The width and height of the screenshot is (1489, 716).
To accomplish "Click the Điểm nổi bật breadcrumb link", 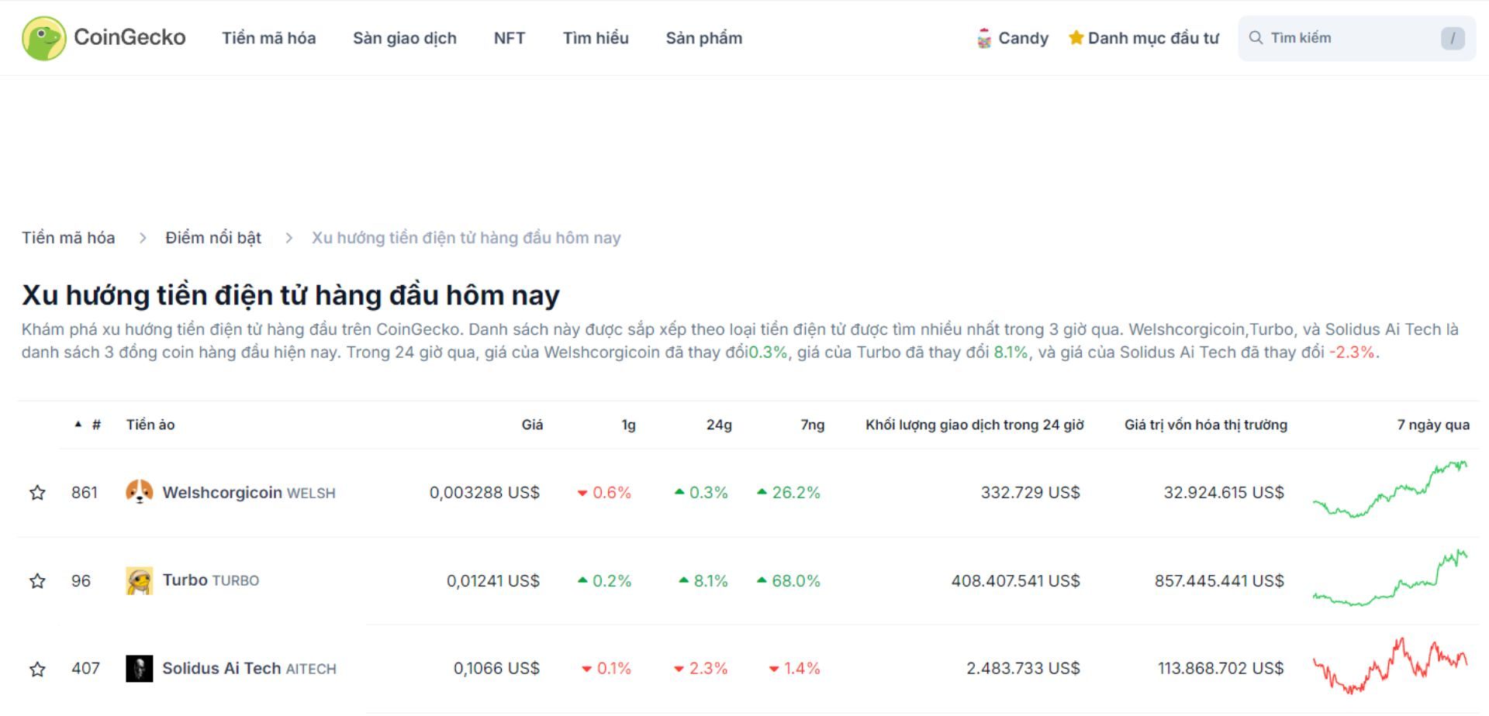I will (x=213, y=237).
